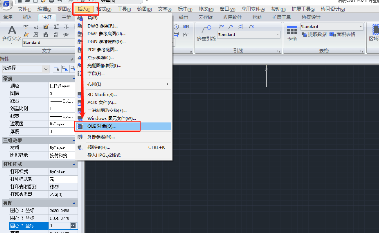Click the A with pencil text style icon
The width and height of the screenshot is (379, 233).
click(x=26, y=34)
